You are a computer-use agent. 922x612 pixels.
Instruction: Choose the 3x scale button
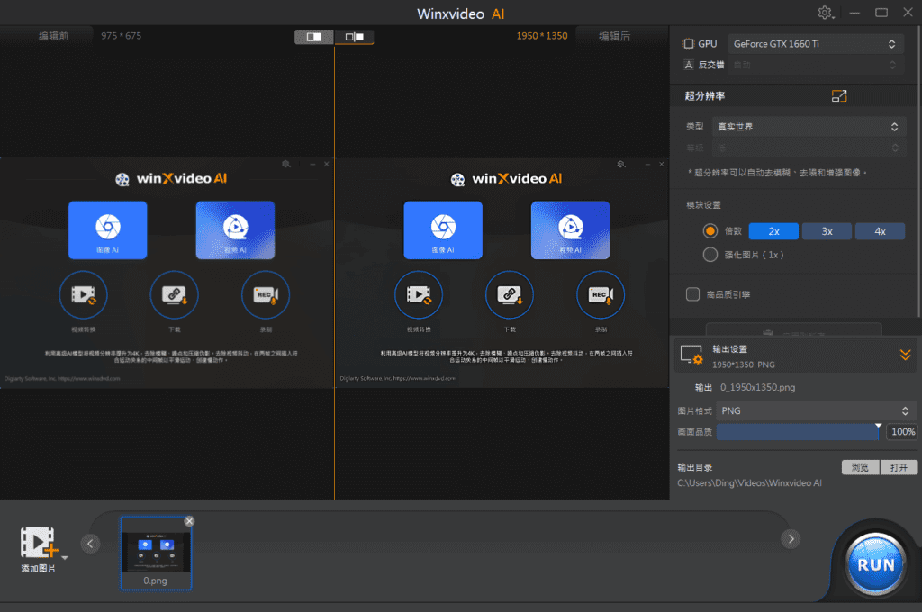point(827,231)
